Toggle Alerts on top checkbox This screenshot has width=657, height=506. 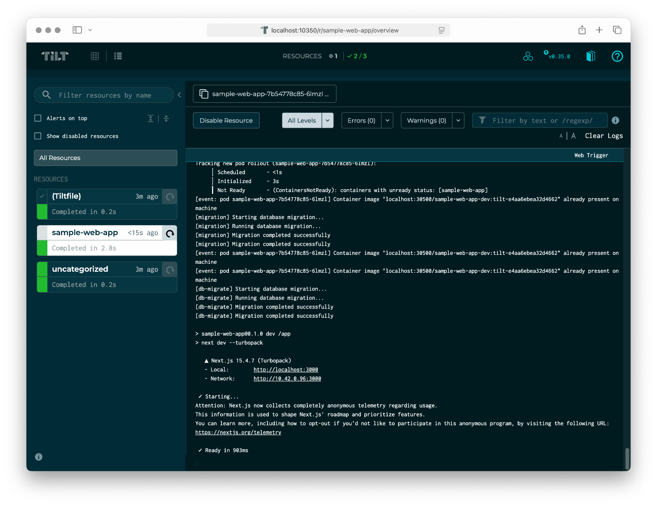coord(38,118)
